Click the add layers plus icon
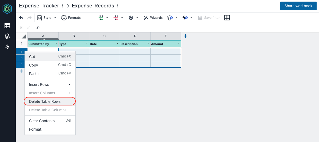 170,17
